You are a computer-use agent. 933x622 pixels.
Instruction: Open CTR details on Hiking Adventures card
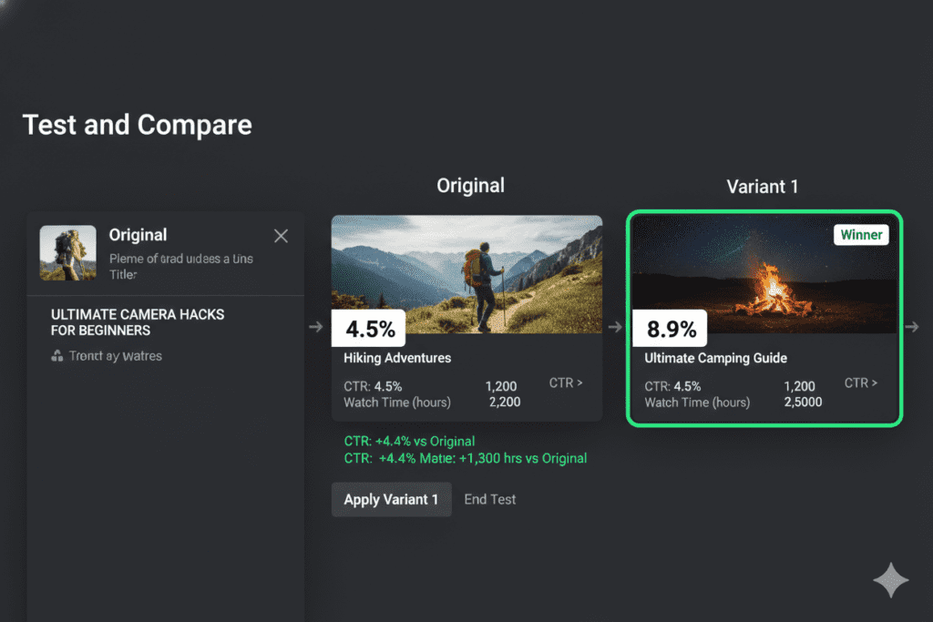pos(565,383)
